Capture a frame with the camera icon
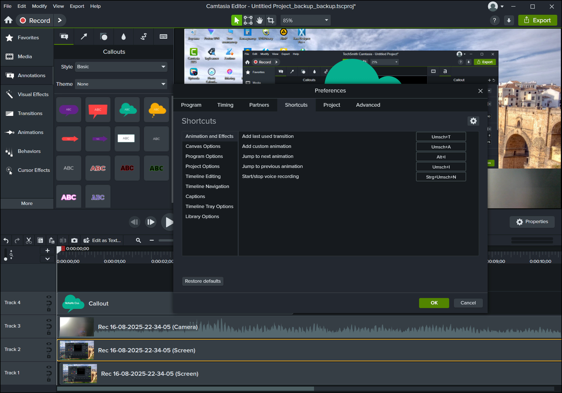The width and height of the screenshot is (562, 393). click(74, 240)
